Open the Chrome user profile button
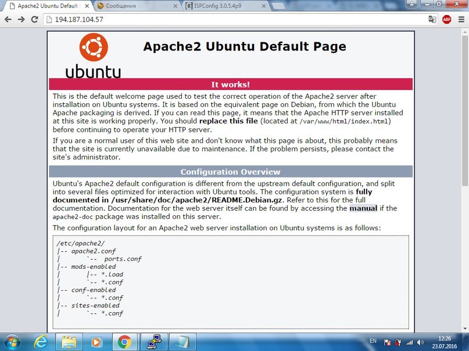The height and width of the screenshot is (351, 469). click(411, 4)
